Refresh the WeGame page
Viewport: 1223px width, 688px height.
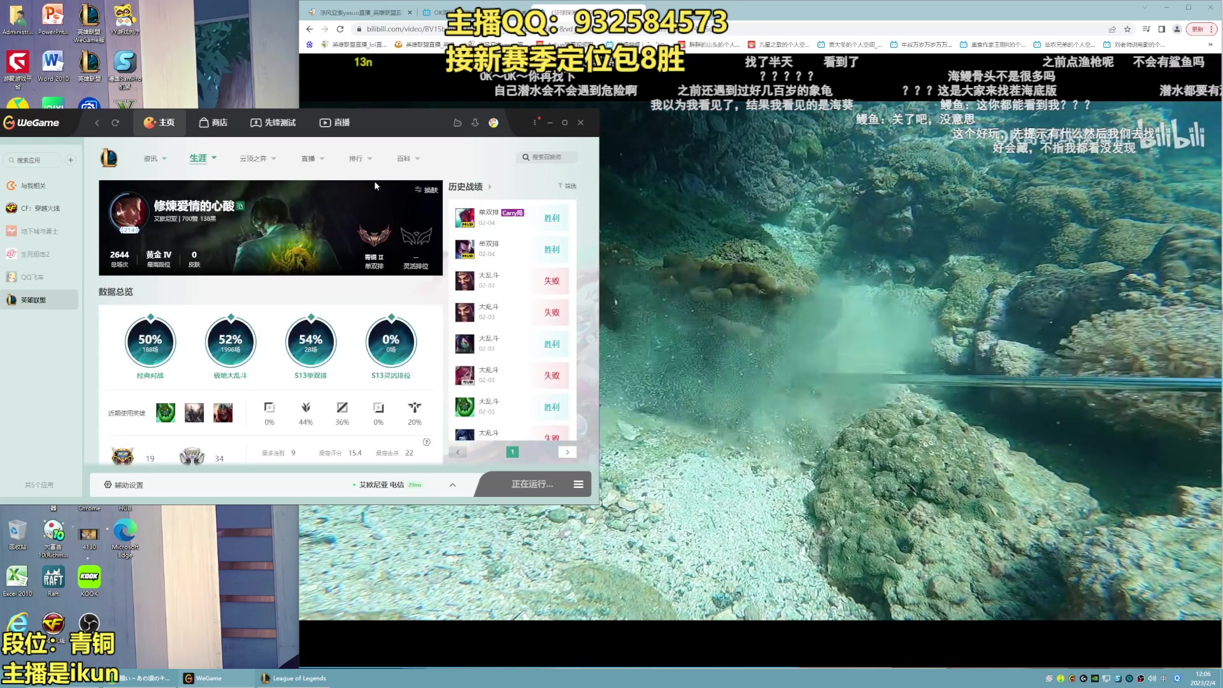(x=115, y=122)
